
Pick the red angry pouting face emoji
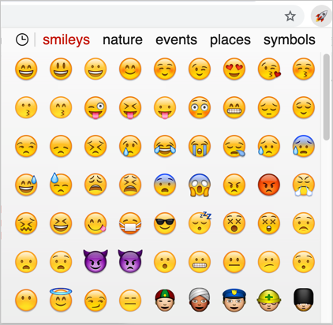tap(269, 185)
